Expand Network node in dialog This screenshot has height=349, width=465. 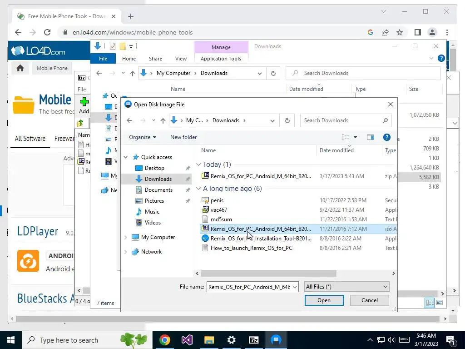[x=125, y=252]
